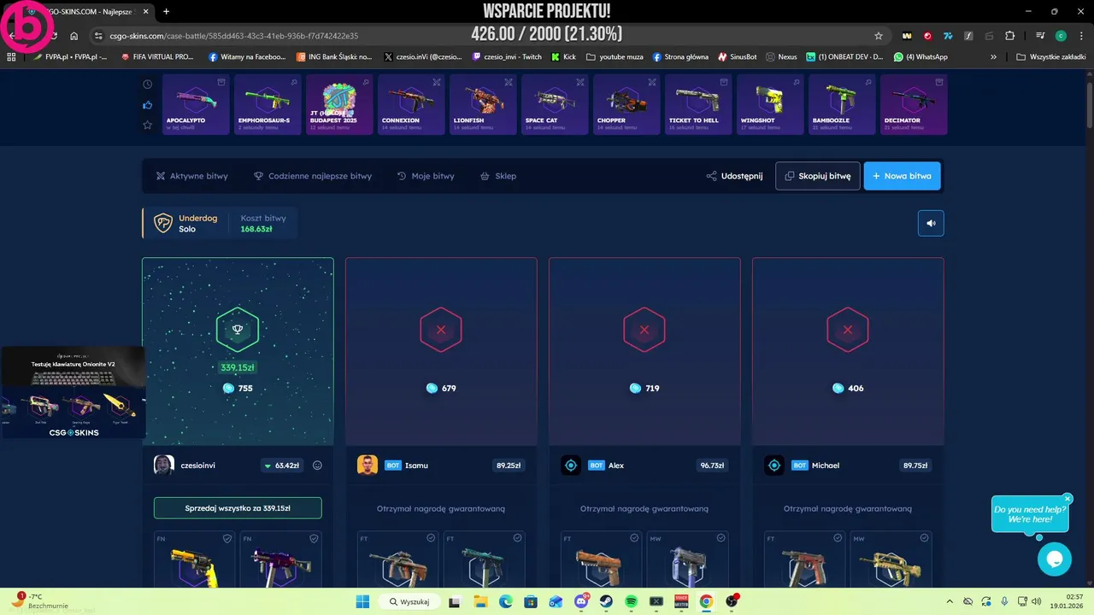Open Discord from the taskbar
Screen dimensions: 1094x615
coord(582,601)
